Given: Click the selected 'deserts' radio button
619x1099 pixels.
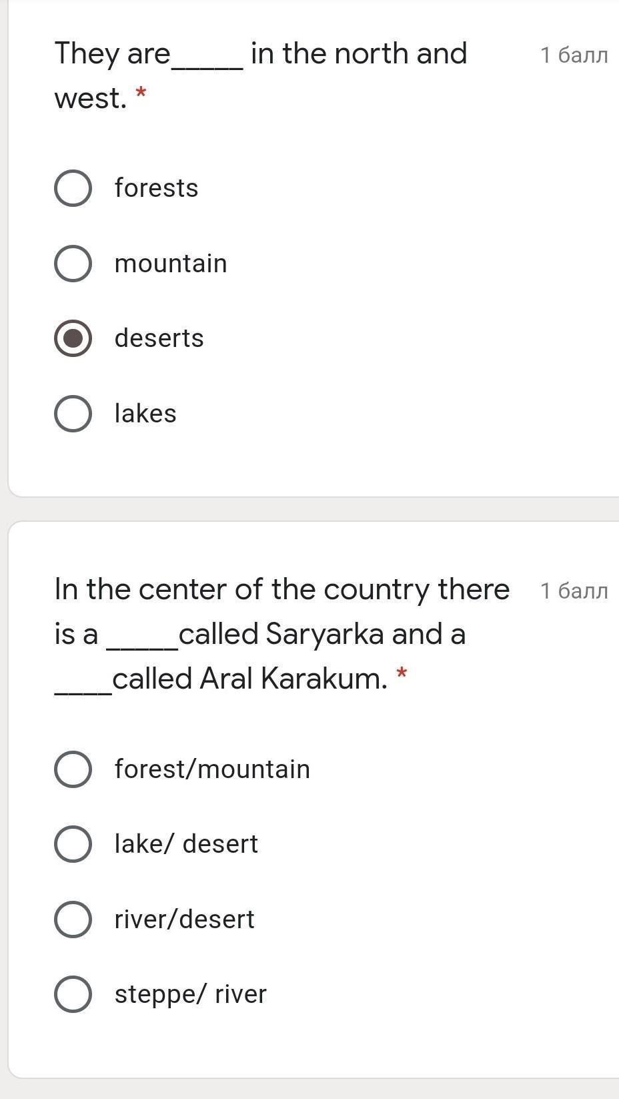Looking at the screenshot, I should (73, 338).
